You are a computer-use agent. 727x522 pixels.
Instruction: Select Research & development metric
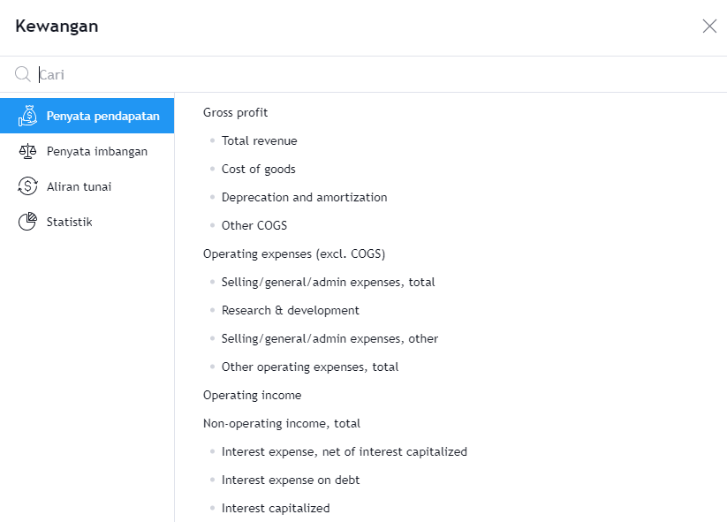click(x=289, y=310)
